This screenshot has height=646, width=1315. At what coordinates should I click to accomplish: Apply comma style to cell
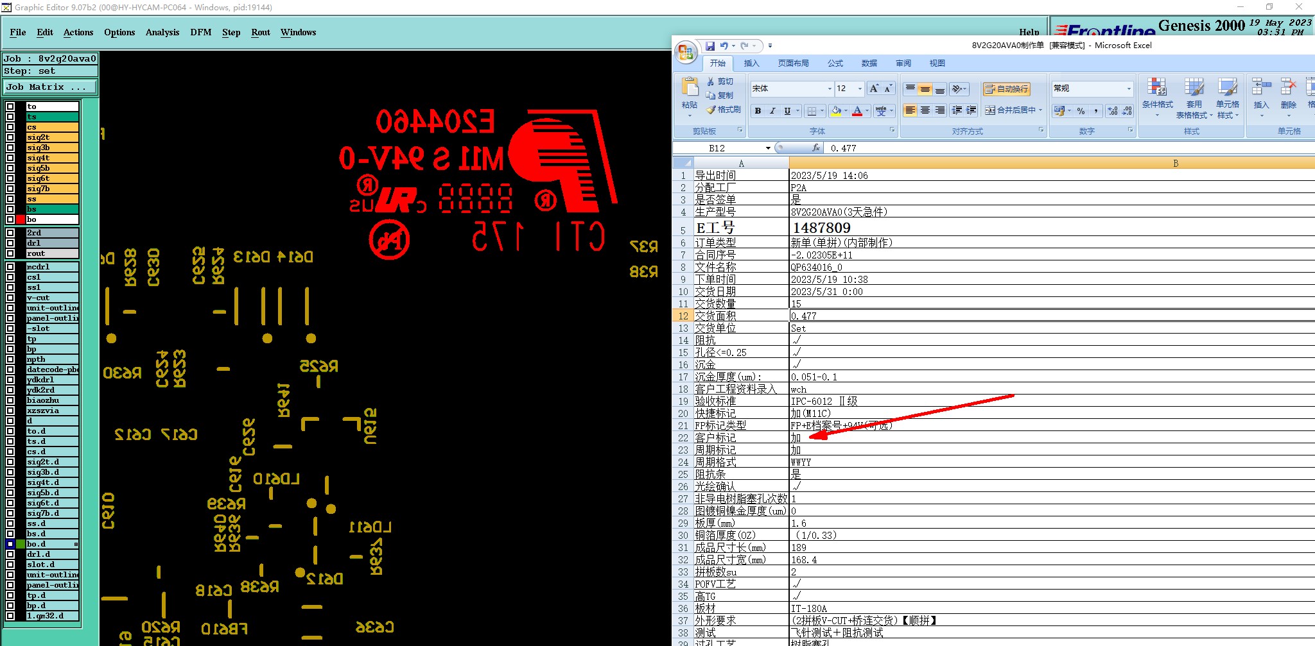pyautogui.click(x=1096, y=111)
